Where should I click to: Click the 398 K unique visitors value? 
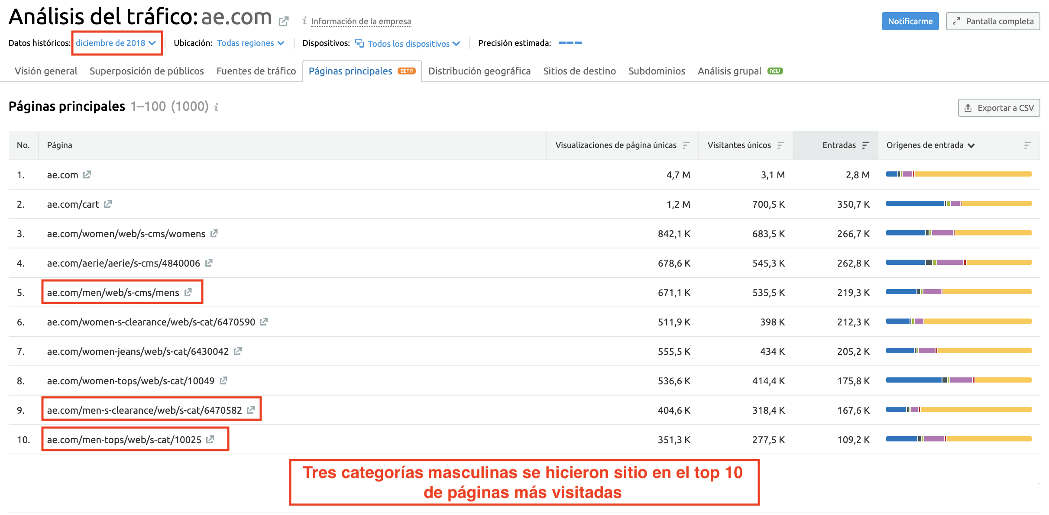(772, 322)
